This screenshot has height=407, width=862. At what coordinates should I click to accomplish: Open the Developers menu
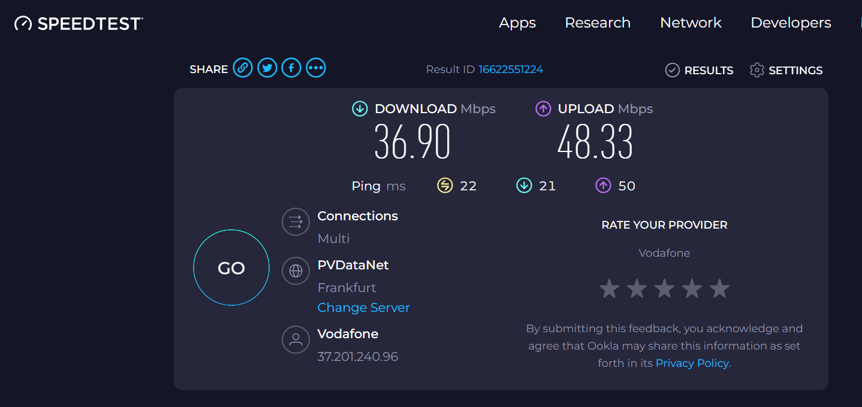pyautogui.click(x=791, y=23)
